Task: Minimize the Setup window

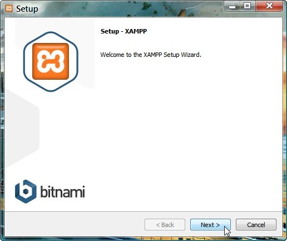Action: pyautogui.click(x=232, y=6)
